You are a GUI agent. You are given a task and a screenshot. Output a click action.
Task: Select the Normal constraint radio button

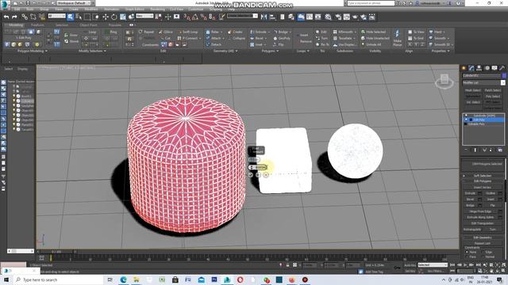(483, 256)
